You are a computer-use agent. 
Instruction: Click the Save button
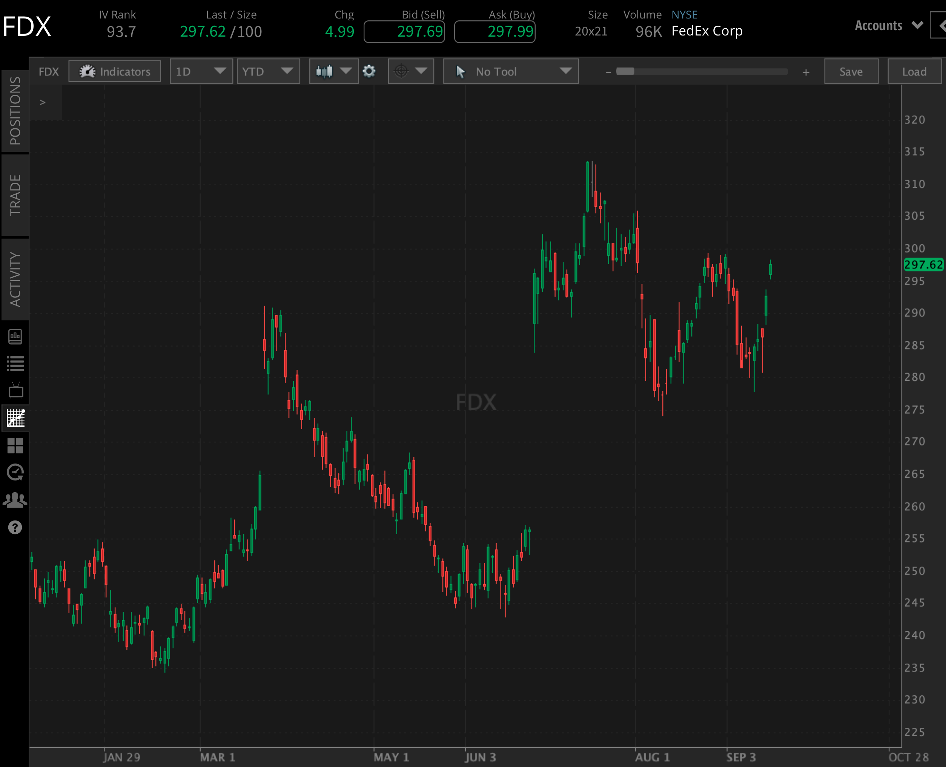pos(851,71)
